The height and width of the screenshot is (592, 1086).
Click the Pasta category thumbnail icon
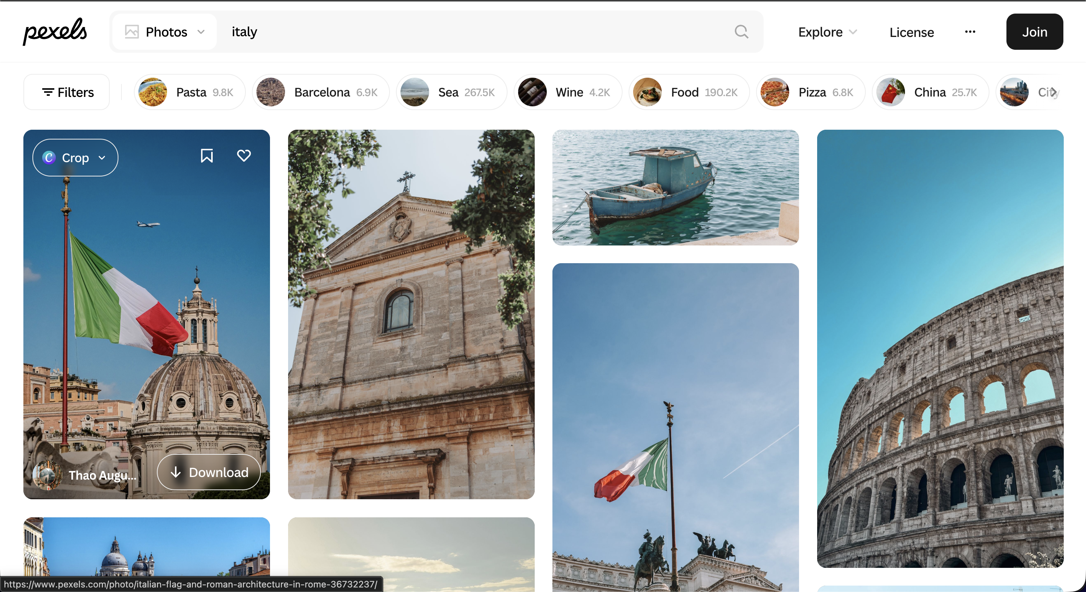153,92
